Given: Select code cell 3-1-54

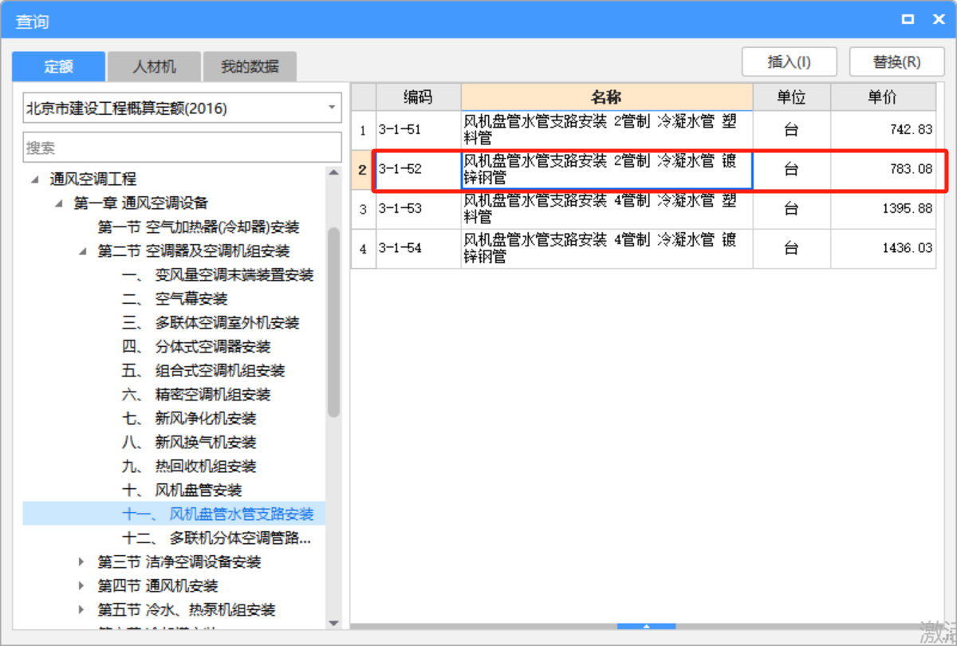Looking at the screenshot, I should pyautogui.click(x=418, y=249).
